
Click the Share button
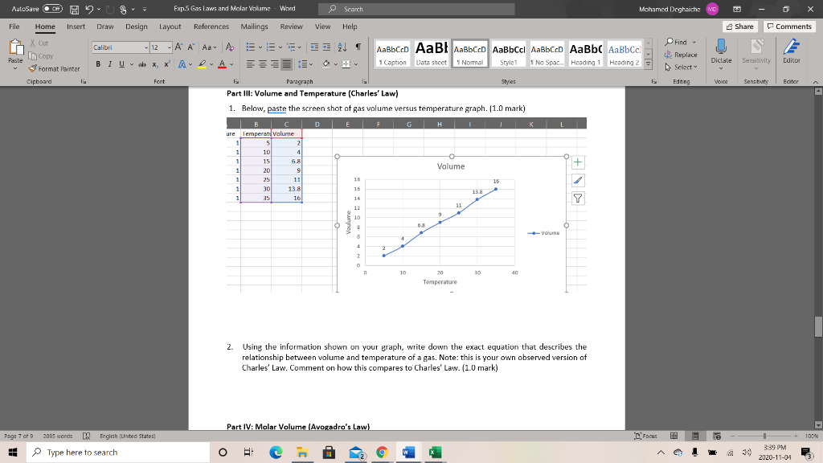(739, 25)
